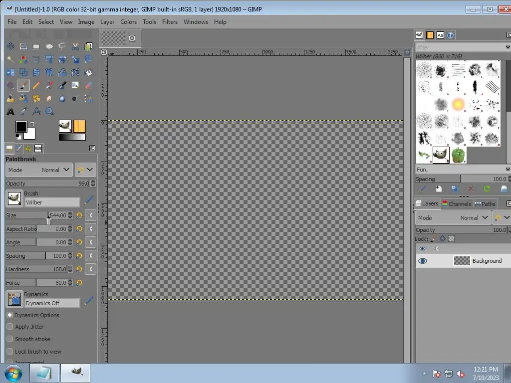The width and height of the screenshot is (511, 383).
Task: Swap foreground and background colors
Action: [32, 124]
